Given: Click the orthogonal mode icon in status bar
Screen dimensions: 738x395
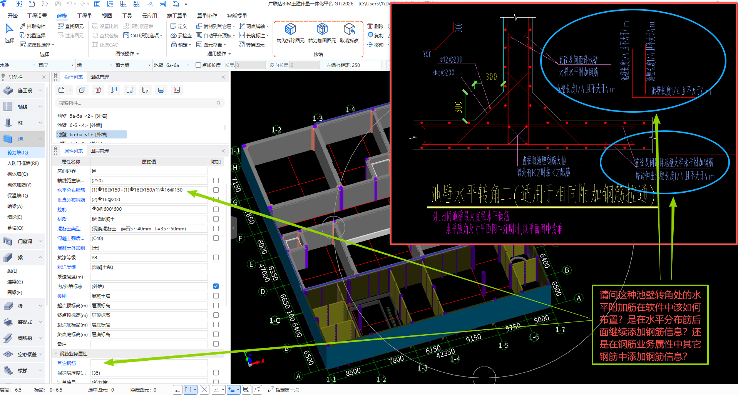Looking at the screenshot, I should pyautogui.click(x=177, y=390).
